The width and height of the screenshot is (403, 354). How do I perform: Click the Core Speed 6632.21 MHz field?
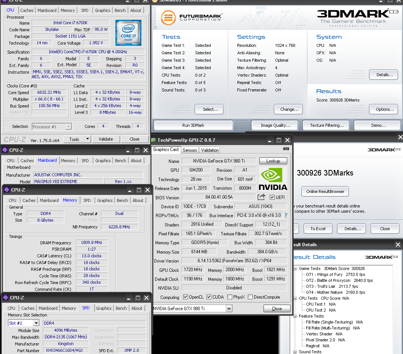point(49,92)
